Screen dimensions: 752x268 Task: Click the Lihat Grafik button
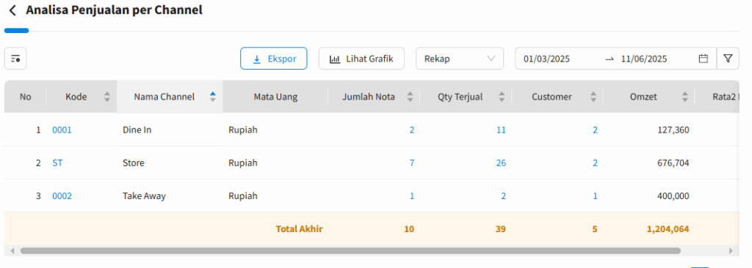coord(361,59)
